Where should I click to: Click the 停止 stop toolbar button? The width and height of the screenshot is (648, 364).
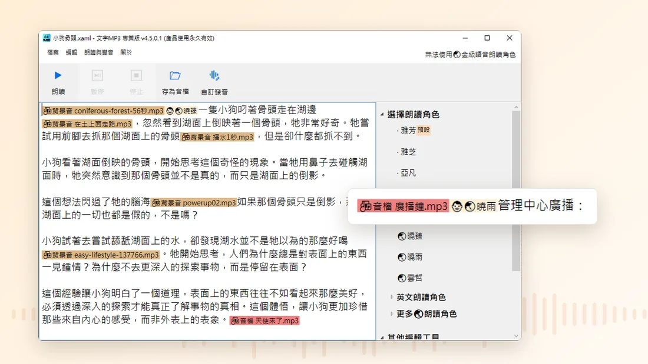pos(137,82)
